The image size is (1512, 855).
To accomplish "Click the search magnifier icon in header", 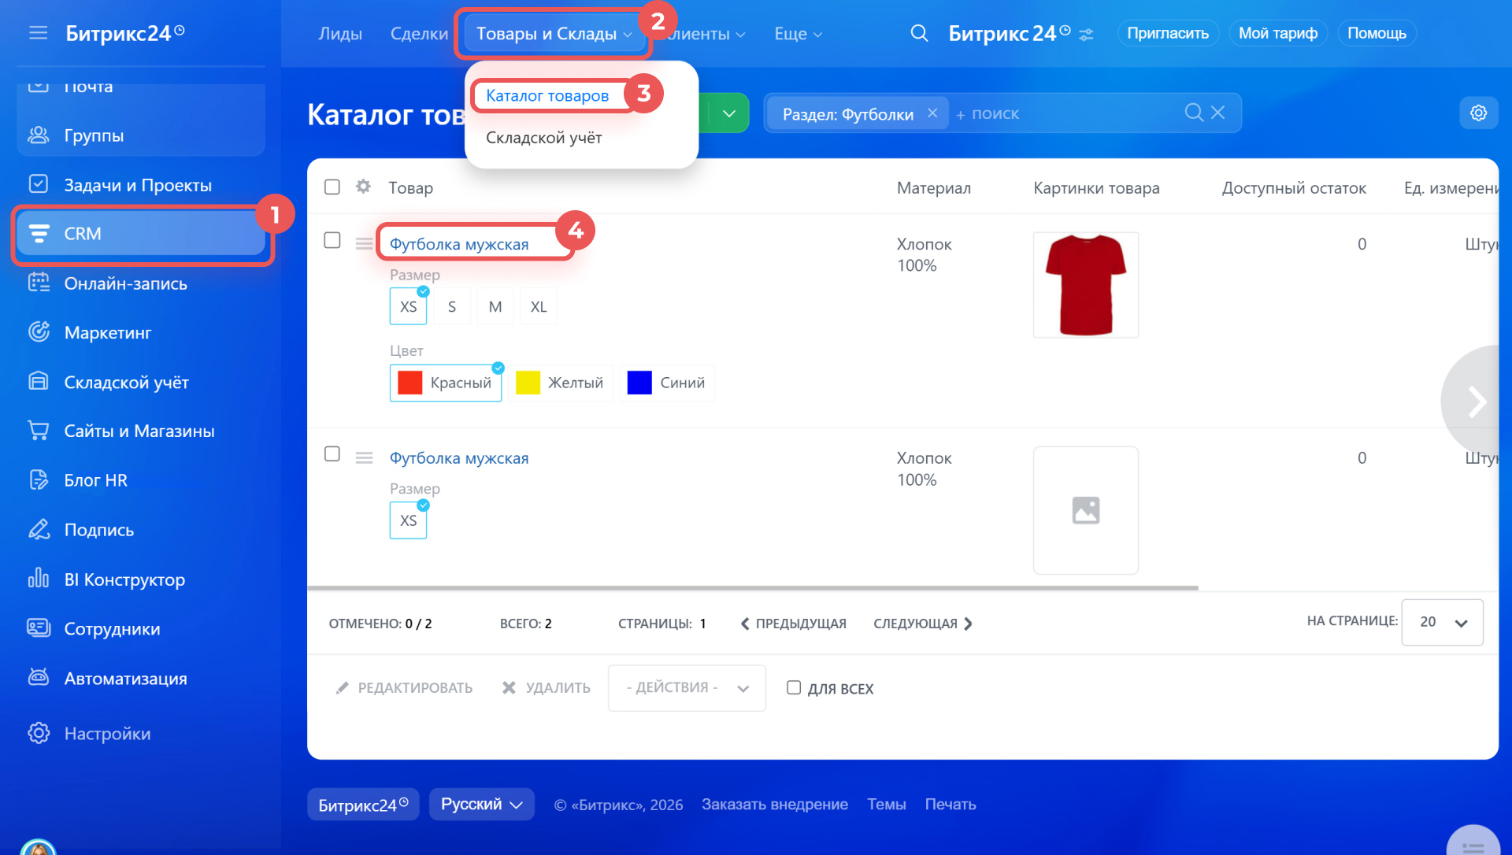I will pyautogui.click(x=918, y=33).
